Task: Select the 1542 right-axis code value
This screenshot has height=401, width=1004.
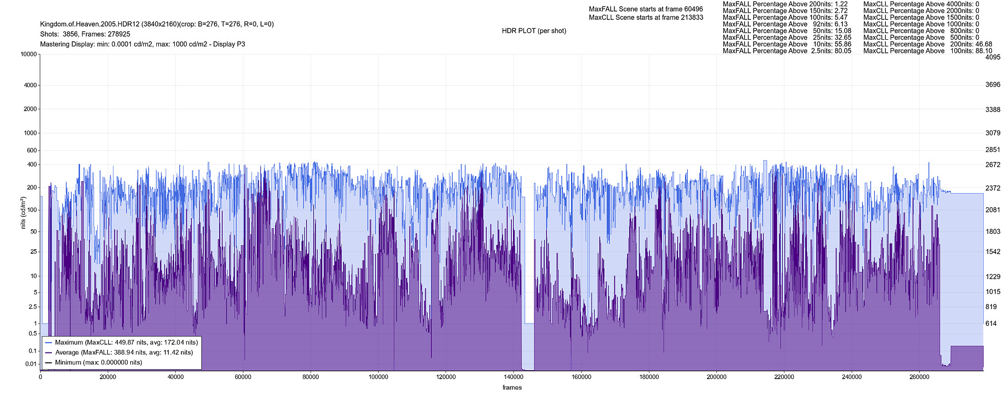Action: coord(992,252)
